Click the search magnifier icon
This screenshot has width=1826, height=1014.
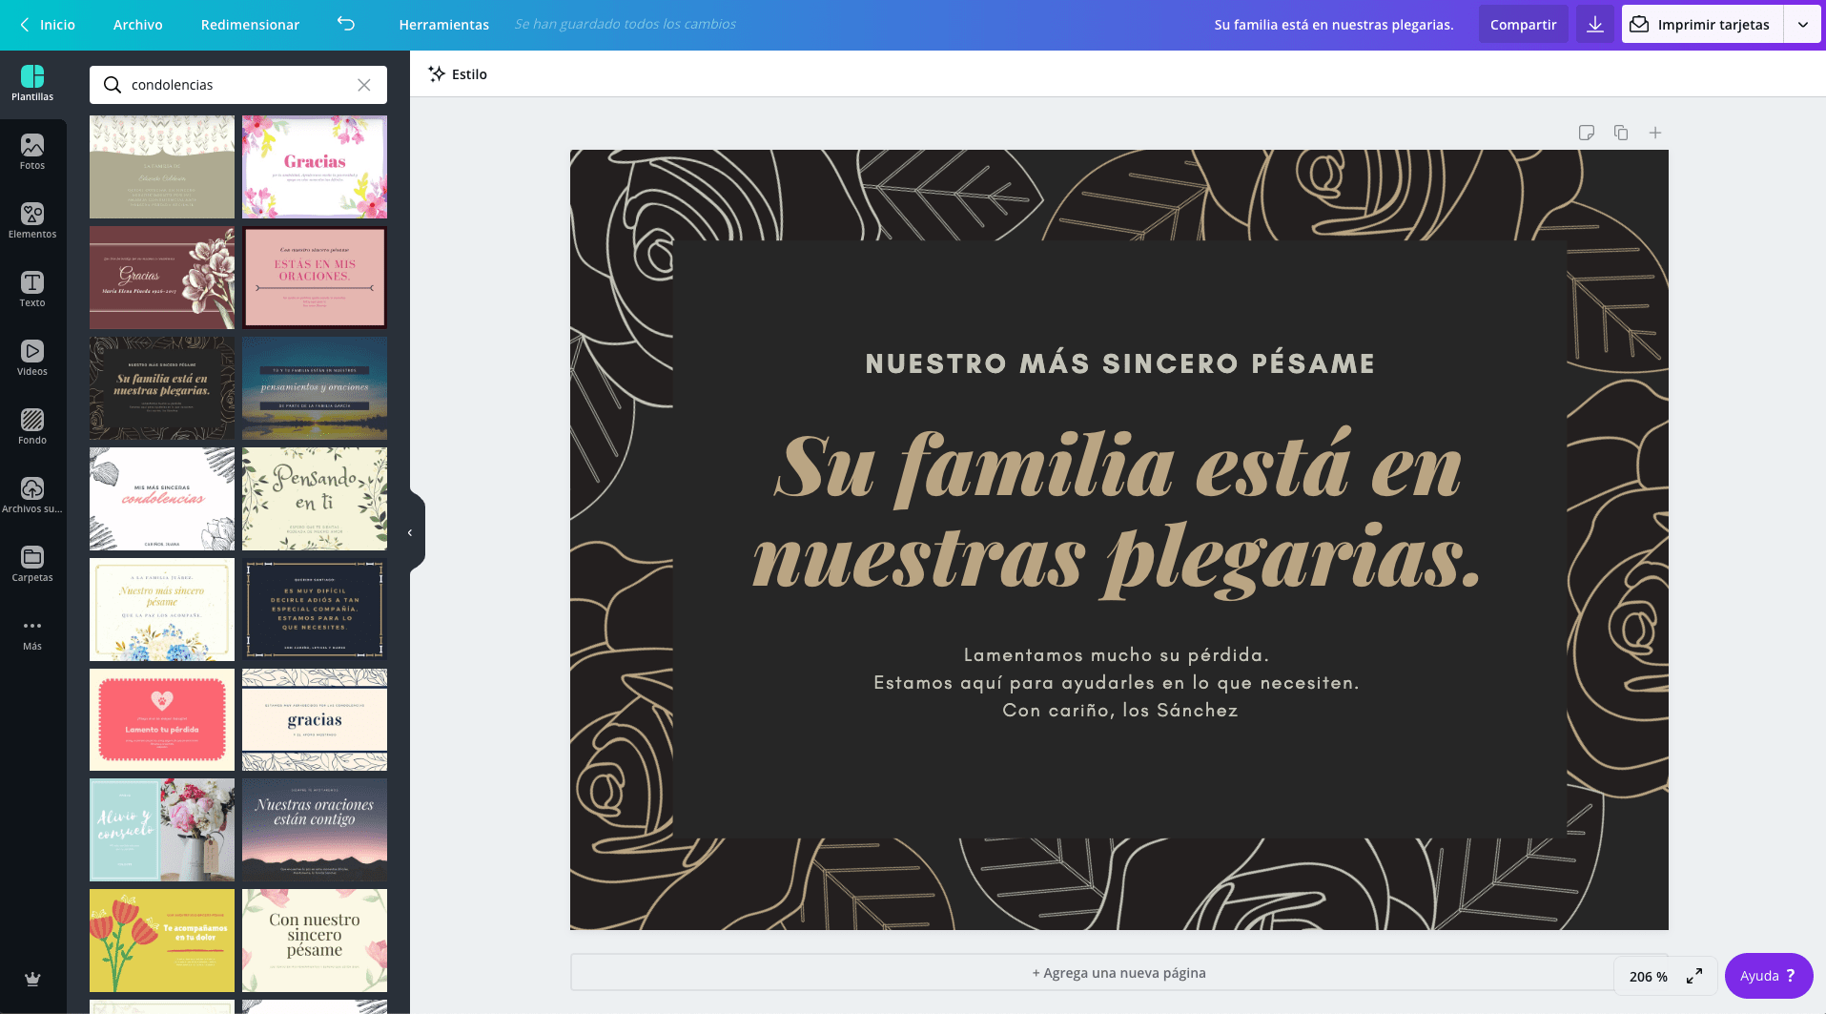[113, 85]
